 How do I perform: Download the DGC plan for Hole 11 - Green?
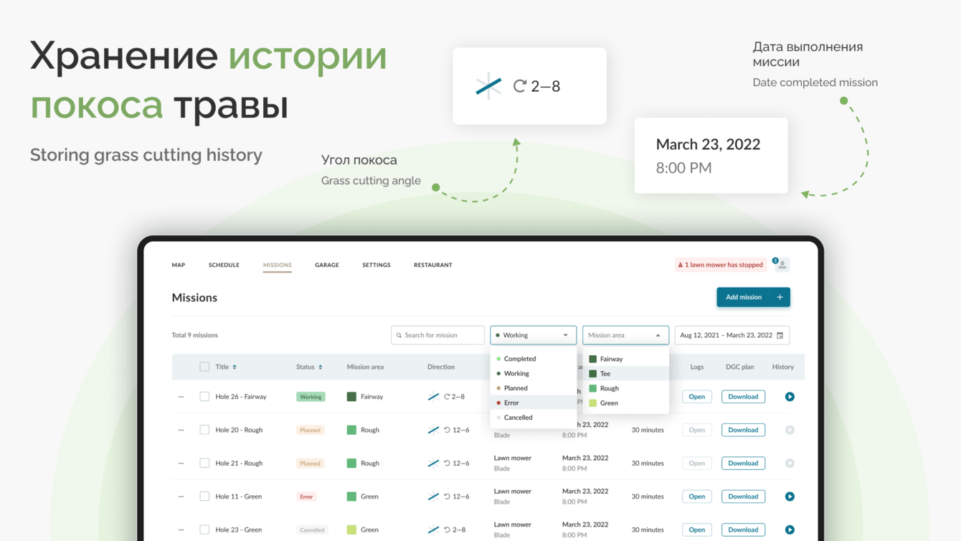point(743,497)
